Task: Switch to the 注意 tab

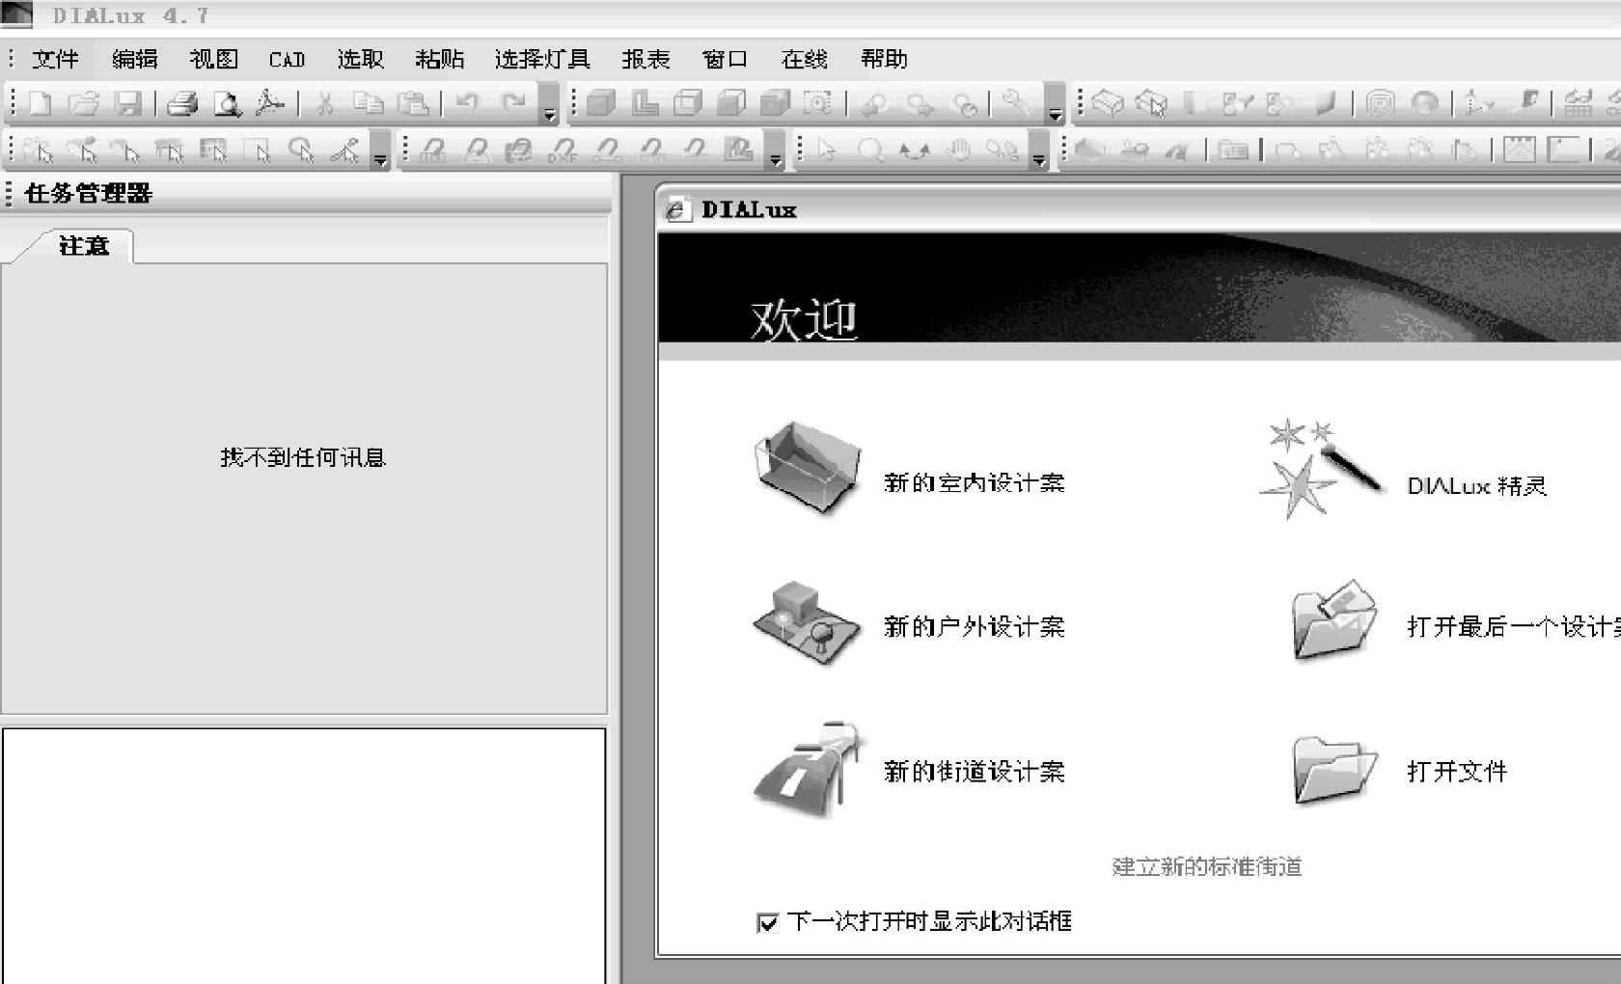Action: 84,246
